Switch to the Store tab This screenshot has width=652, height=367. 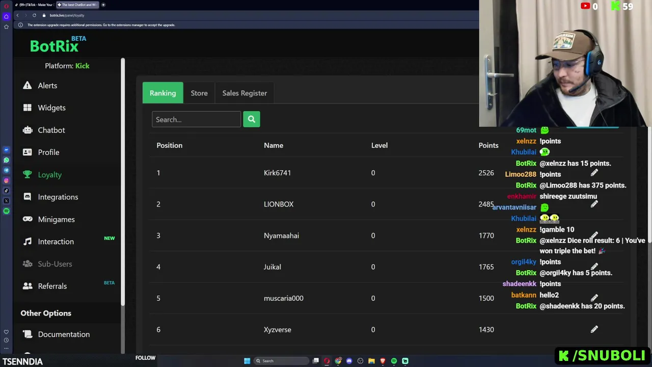(199, 93)
